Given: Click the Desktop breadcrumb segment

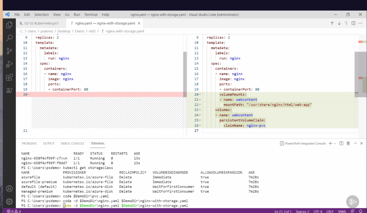Looking at the screenshot, I should 64,31.
